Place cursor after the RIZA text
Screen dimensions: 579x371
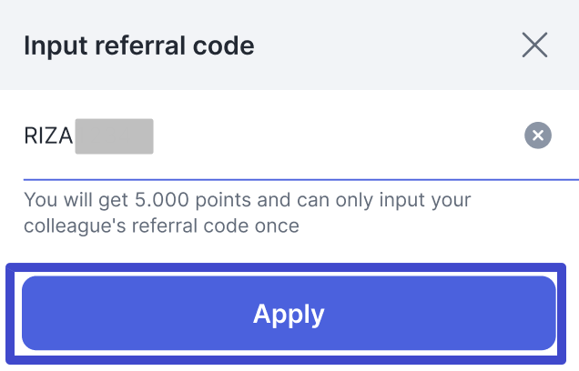click(x=73, y=137)
